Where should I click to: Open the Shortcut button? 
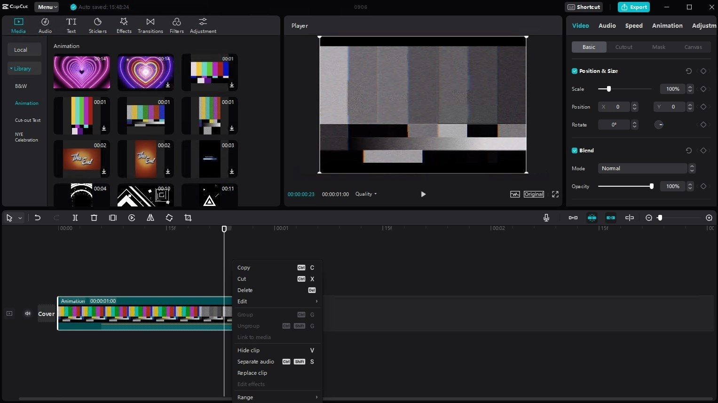tap(584, 7)
